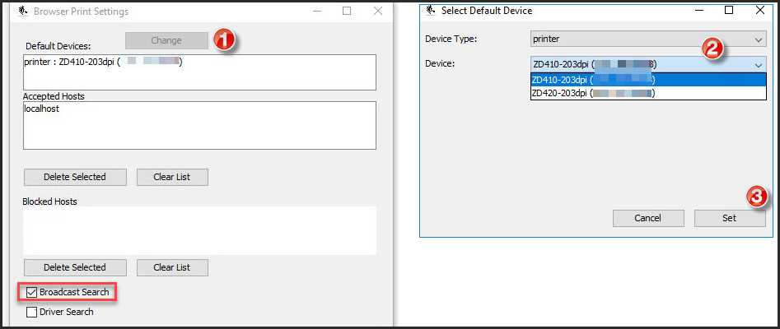Click Delete Selected under Blocked Hosts

point(75,267)
